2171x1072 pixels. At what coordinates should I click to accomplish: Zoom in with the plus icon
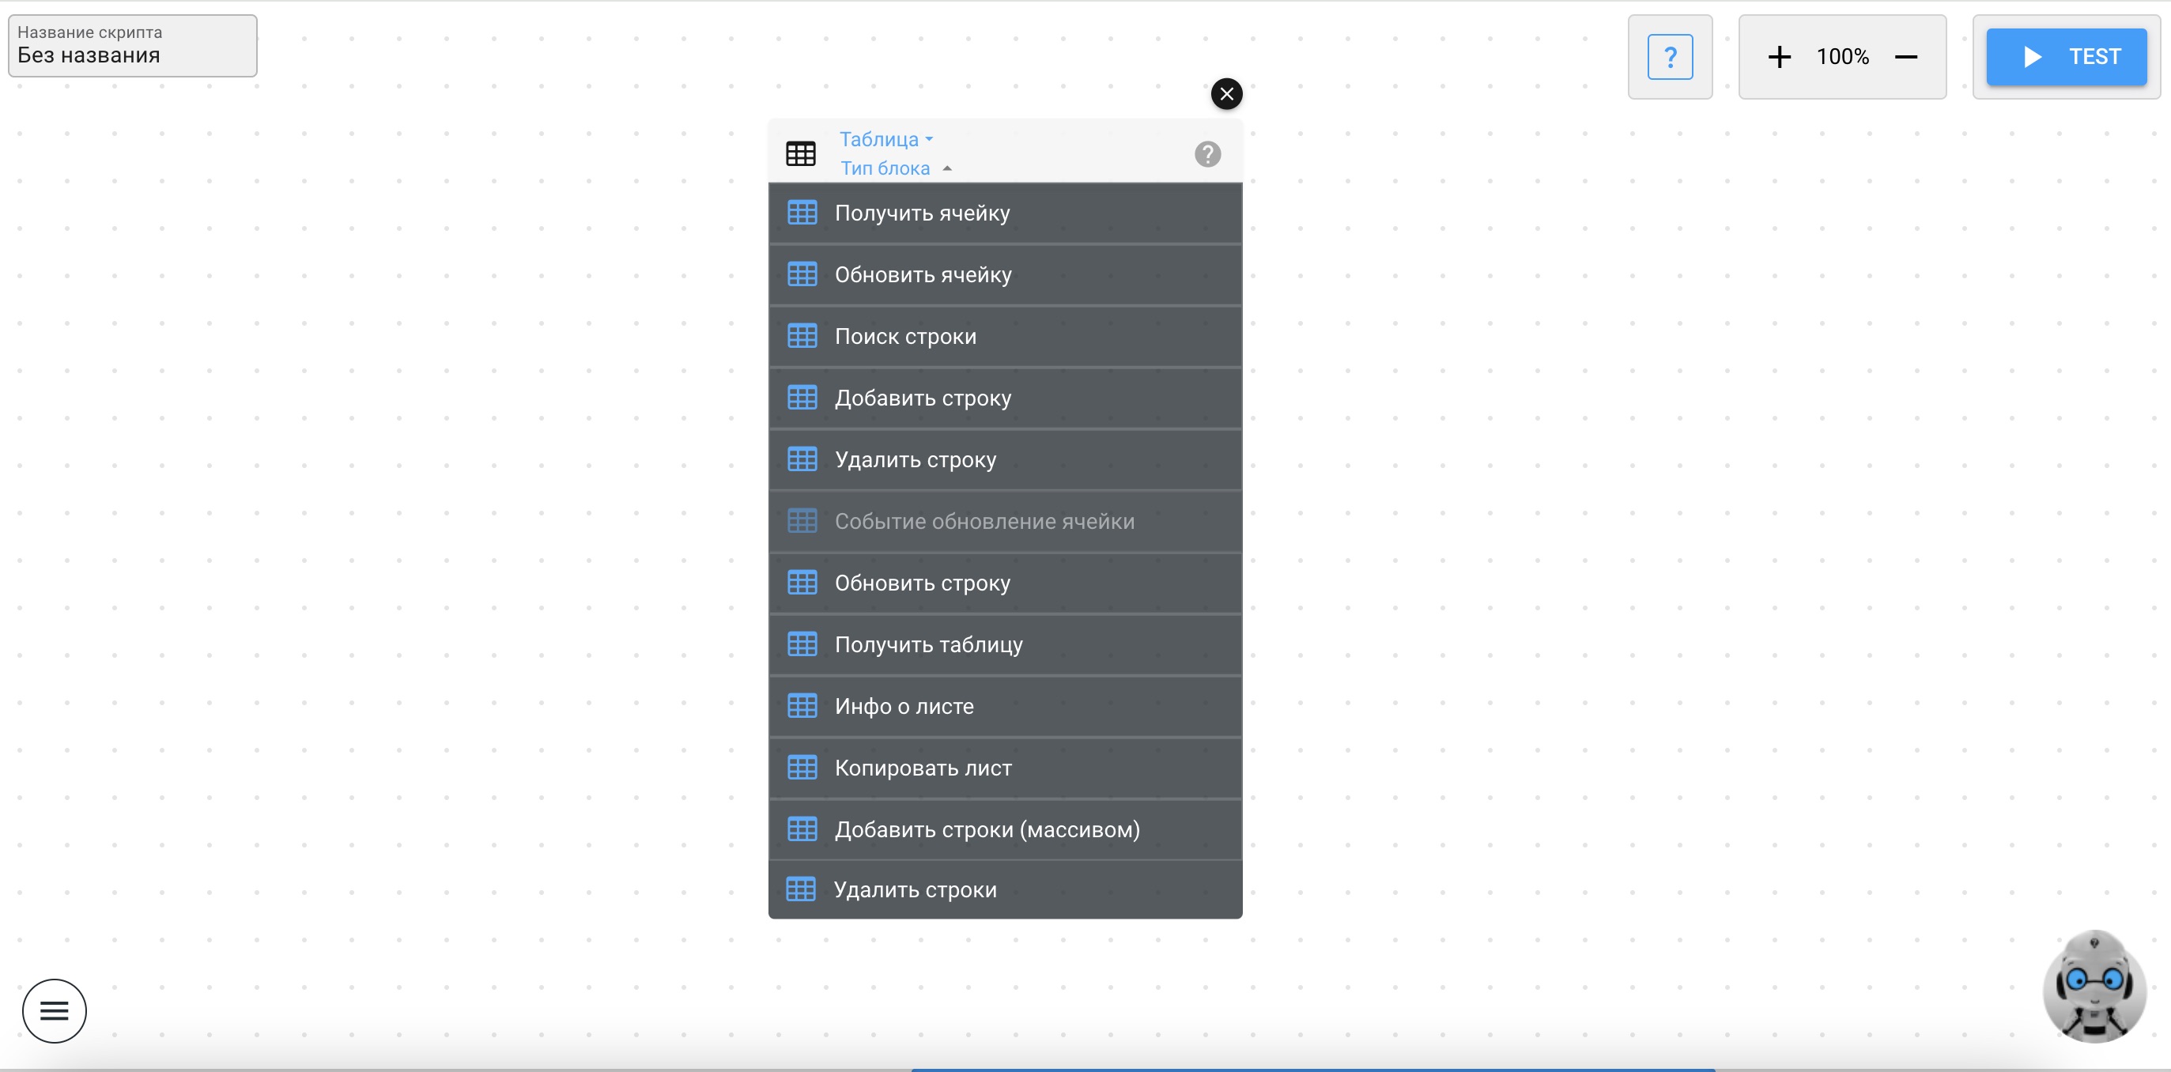click(x=1779, y=56)
